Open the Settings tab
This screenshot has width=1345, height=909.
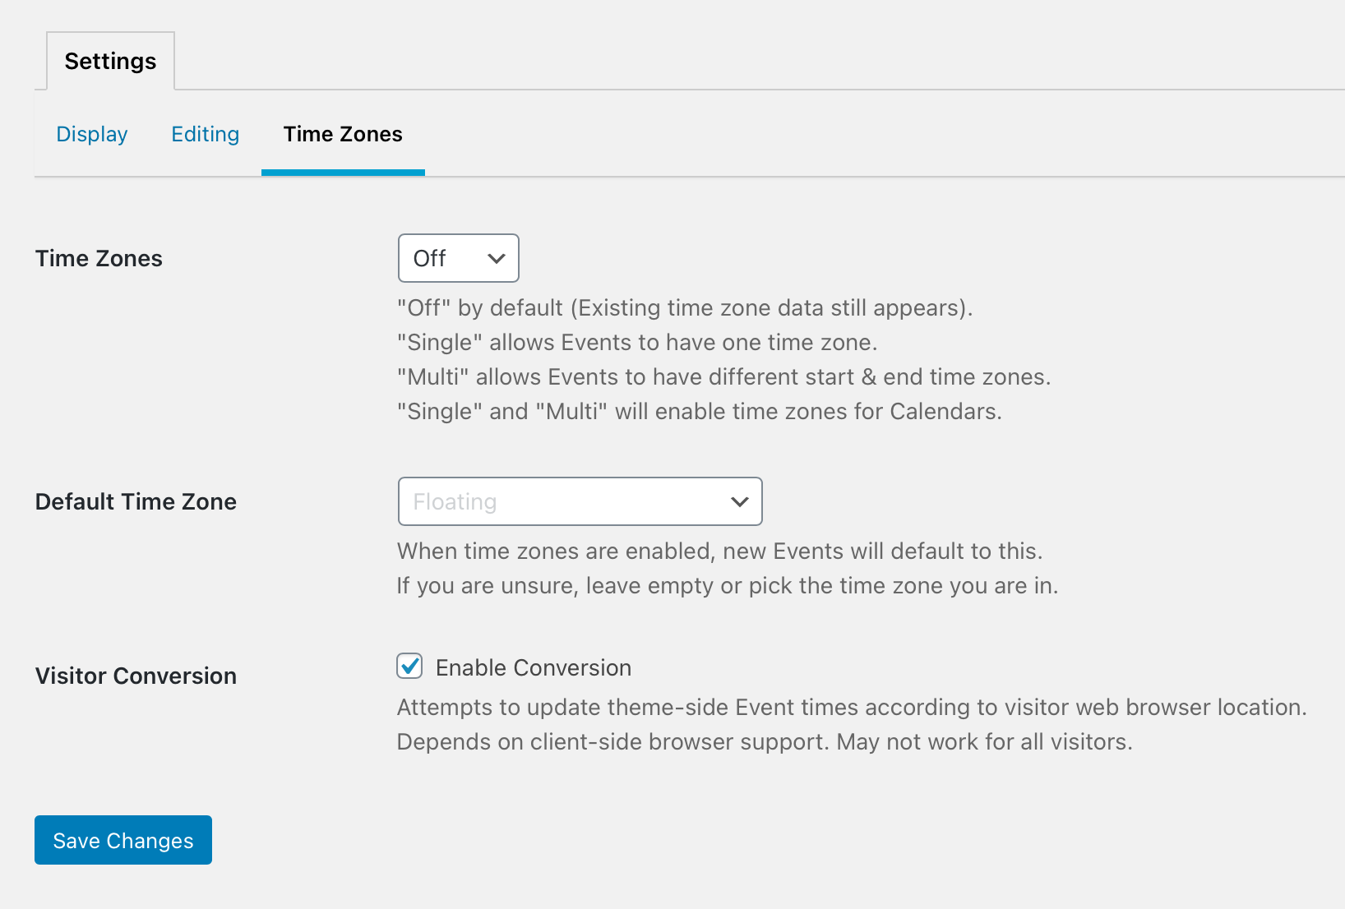coord(110,60)
